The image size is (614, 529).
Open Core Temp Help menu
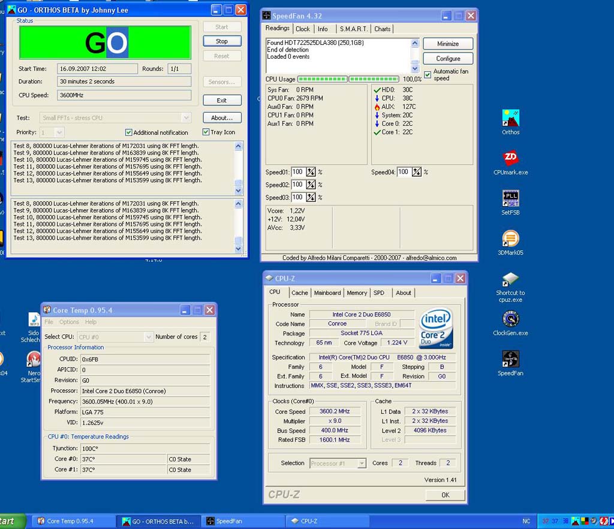coord(91,322)
